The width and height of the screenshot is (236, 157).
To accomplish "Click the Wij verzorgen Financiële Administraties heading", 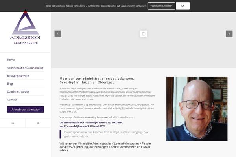I will pyautogui.click(x=105, y=147).
